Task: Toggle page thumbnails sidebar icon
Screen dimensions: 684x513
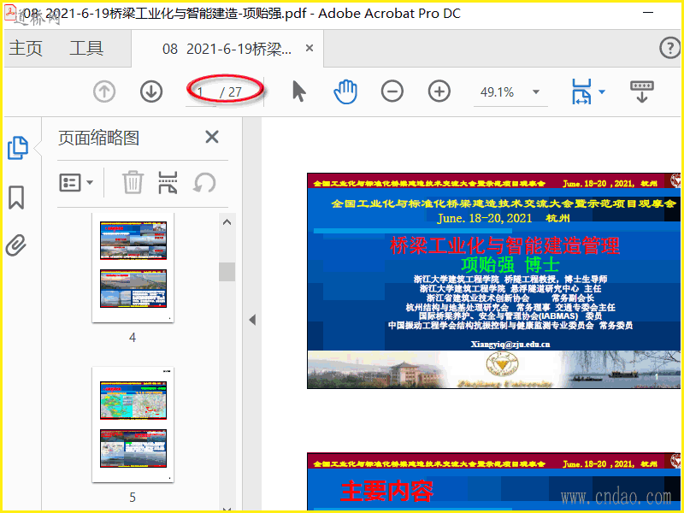Action: (18, 148)
